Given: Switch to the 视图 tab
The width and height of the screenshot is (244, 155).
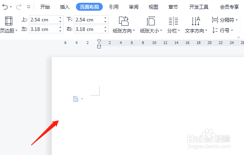Looking at the screenshot, I should [x=153, y=7].
